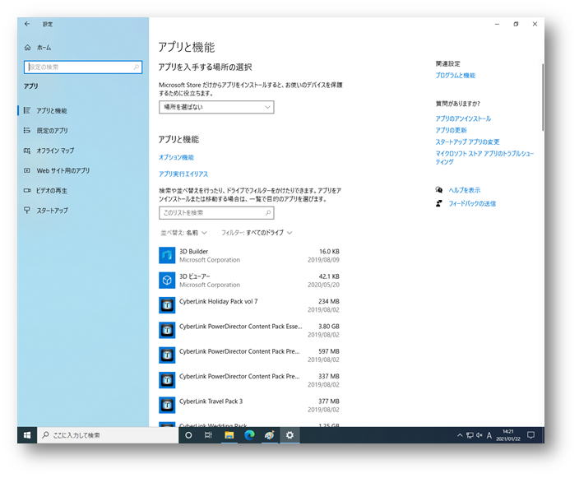The image size is (579, 478).
Task: Click the 42.1 KB size value
Action: [329, 276]
